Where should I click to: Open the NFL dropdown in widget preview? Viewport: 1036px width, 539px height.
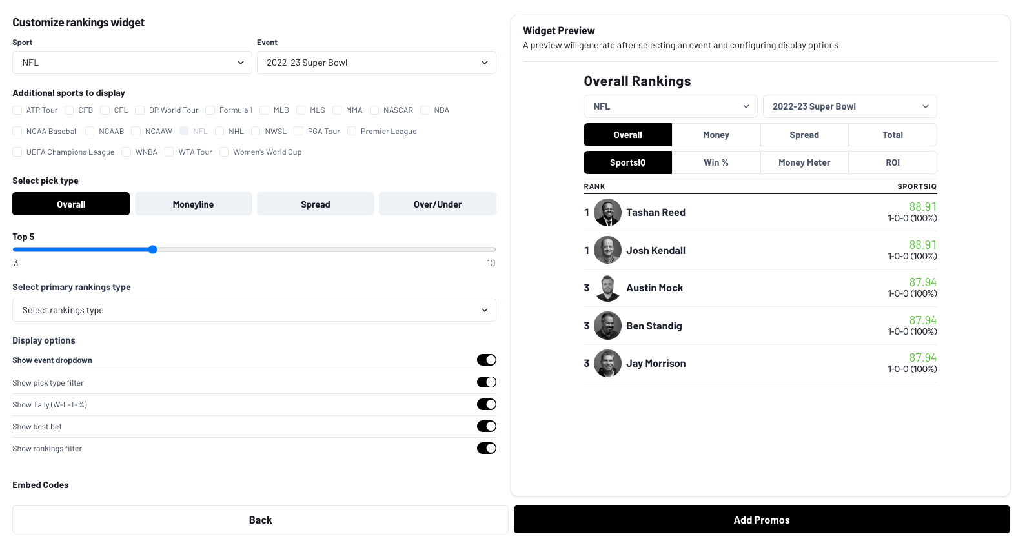tap(671, 106)
